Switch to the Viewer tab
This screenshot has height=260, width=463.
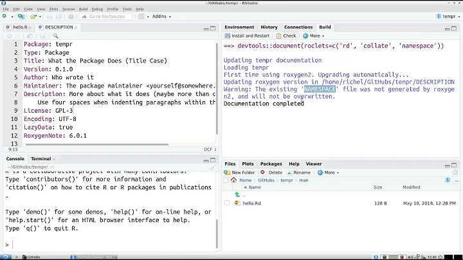pyautogui.click(x=314, y=163)
